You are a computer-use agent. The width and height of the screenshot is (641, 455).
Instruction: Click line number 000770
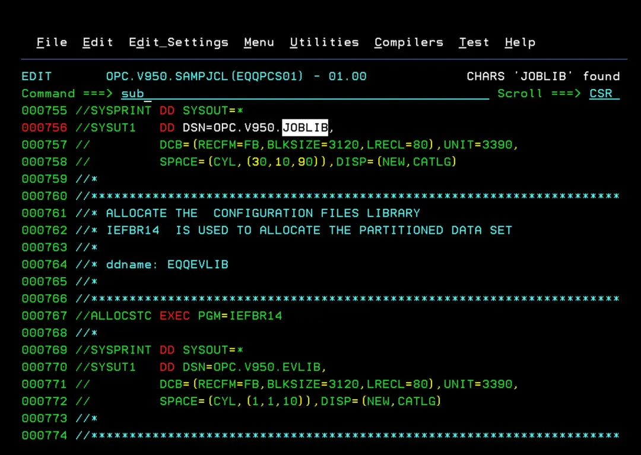point(44,367)
